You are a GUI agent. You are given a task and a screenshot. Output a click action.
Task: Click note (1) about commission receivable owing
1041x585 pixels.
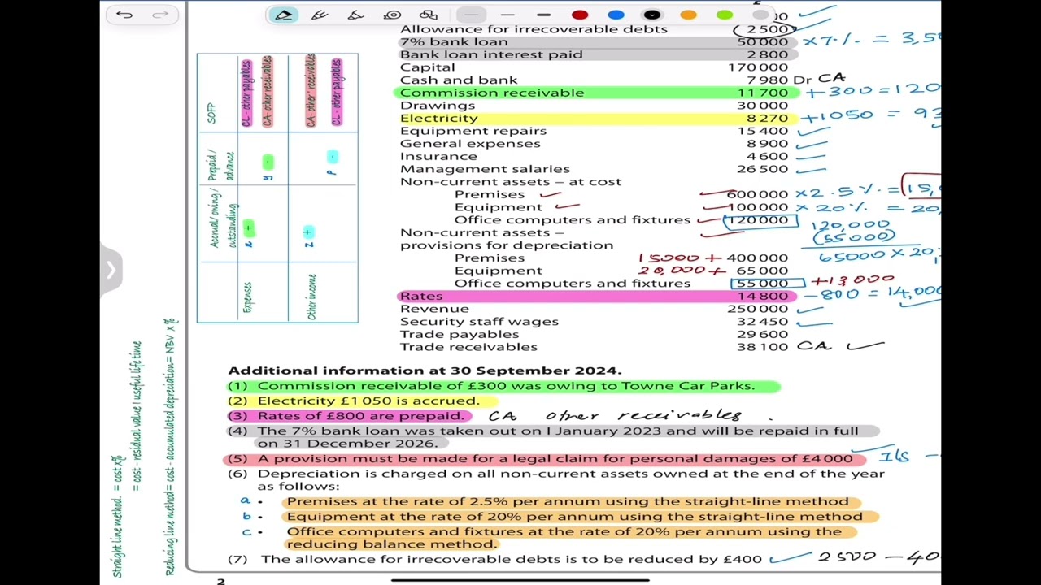pyautogui.click(x=491, y=386)
